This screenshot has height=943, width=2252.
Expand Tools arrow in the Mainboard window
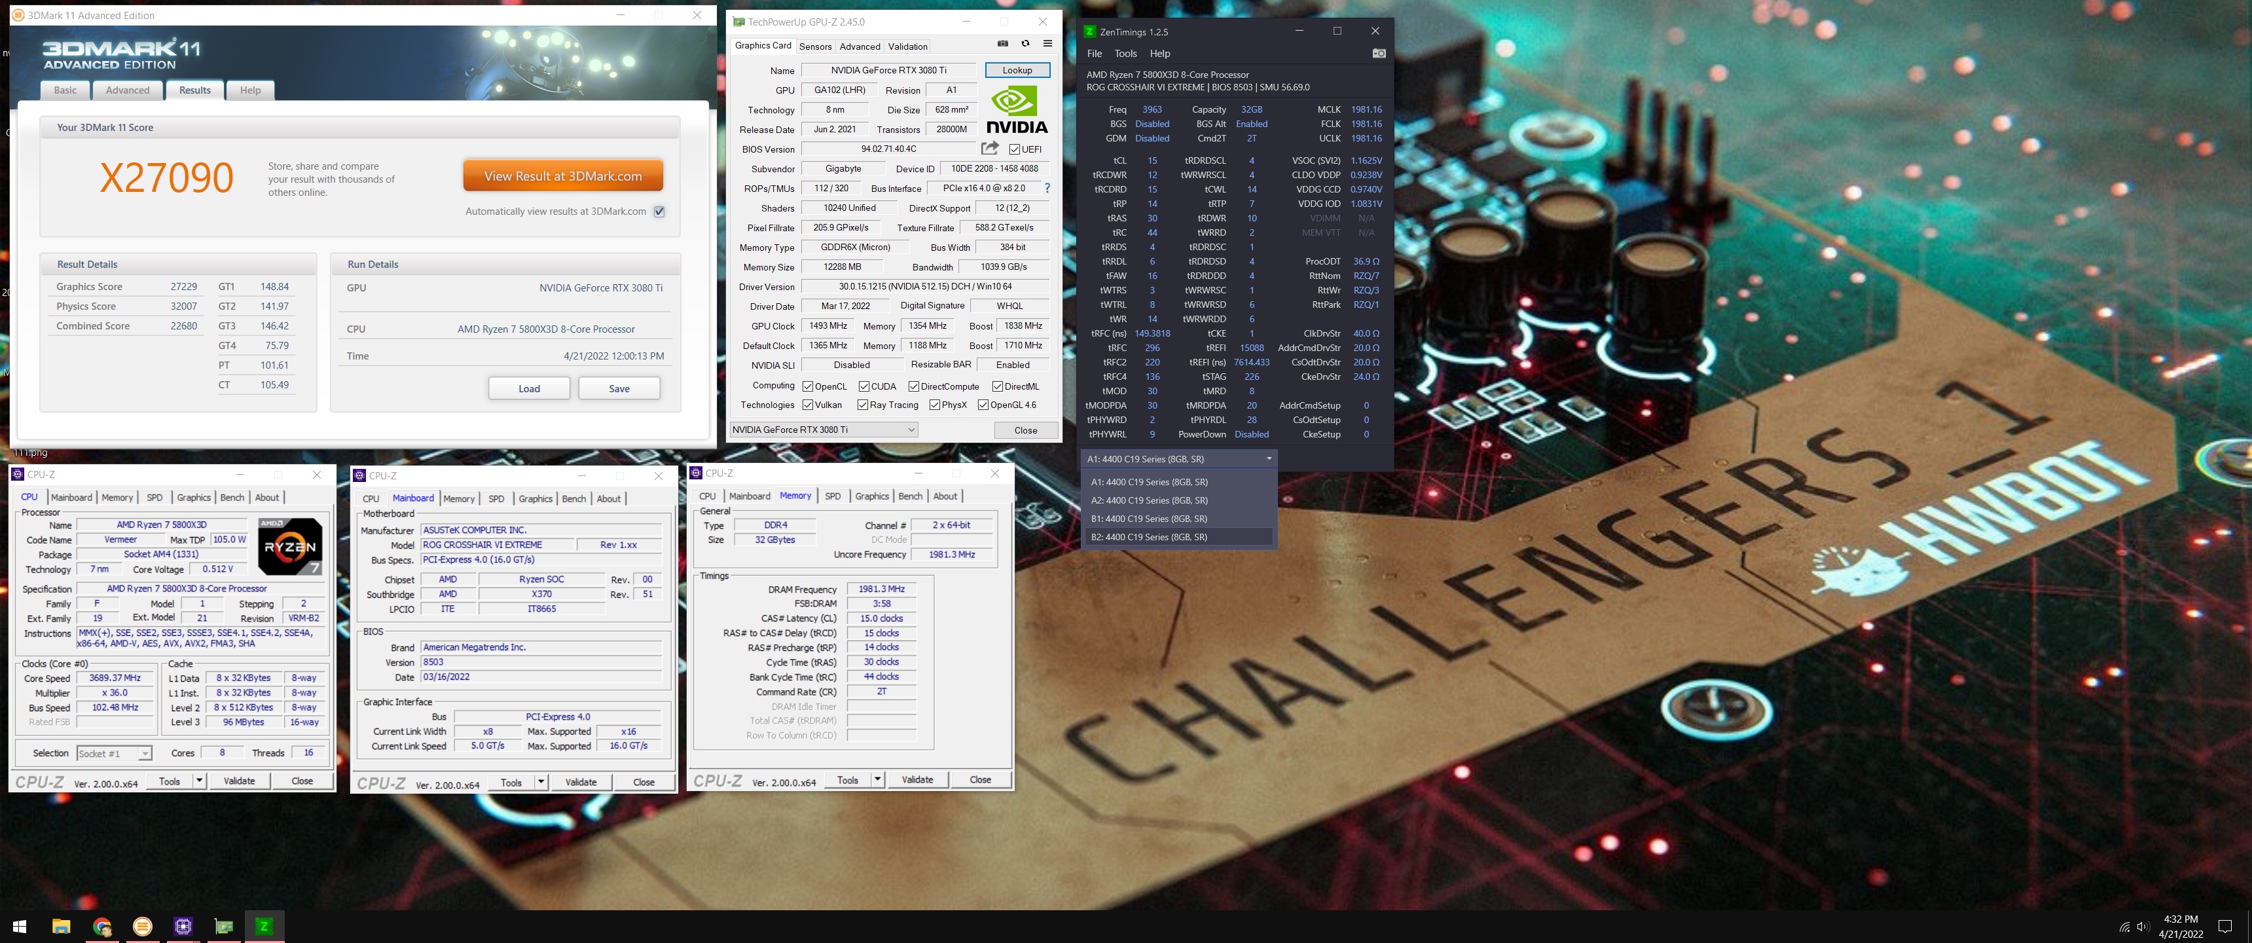(x=541, y=782)
